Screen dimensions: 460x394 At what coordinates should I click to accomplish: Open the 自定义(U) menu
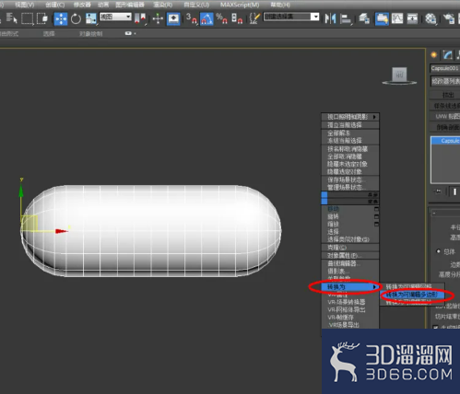click(x=196, y=5)
